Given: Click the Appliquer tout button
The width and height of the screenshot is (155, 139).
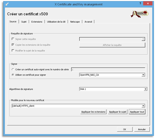Looking at the screenshot, I should (x=137, y=112).
